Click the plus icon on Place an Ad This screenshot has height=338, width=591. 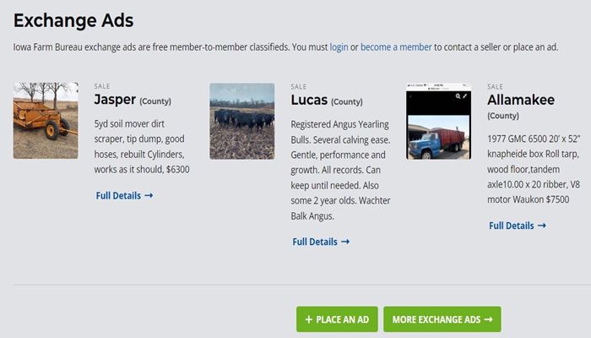click(309, 320)
